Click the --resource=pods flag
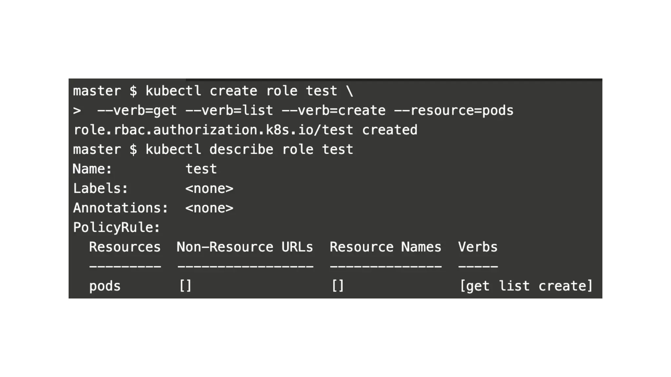This screenshot has height=377, width=671. click(x=453, y=111)
